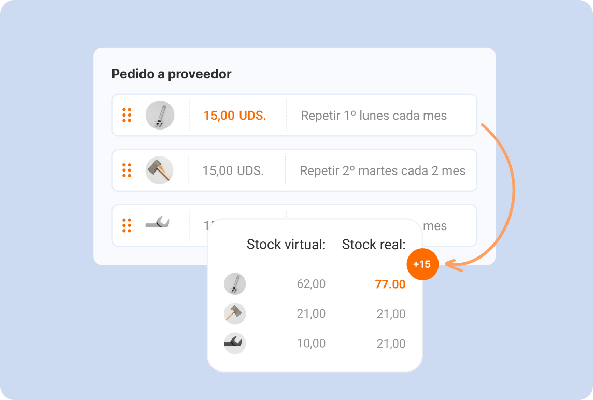Click the orange 77.00 real stock value

(x=390, y=284)
